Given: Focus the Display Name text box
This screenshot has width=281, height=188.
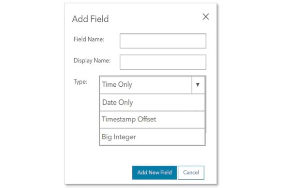Looking at the screenshot, I should point(163,62).
